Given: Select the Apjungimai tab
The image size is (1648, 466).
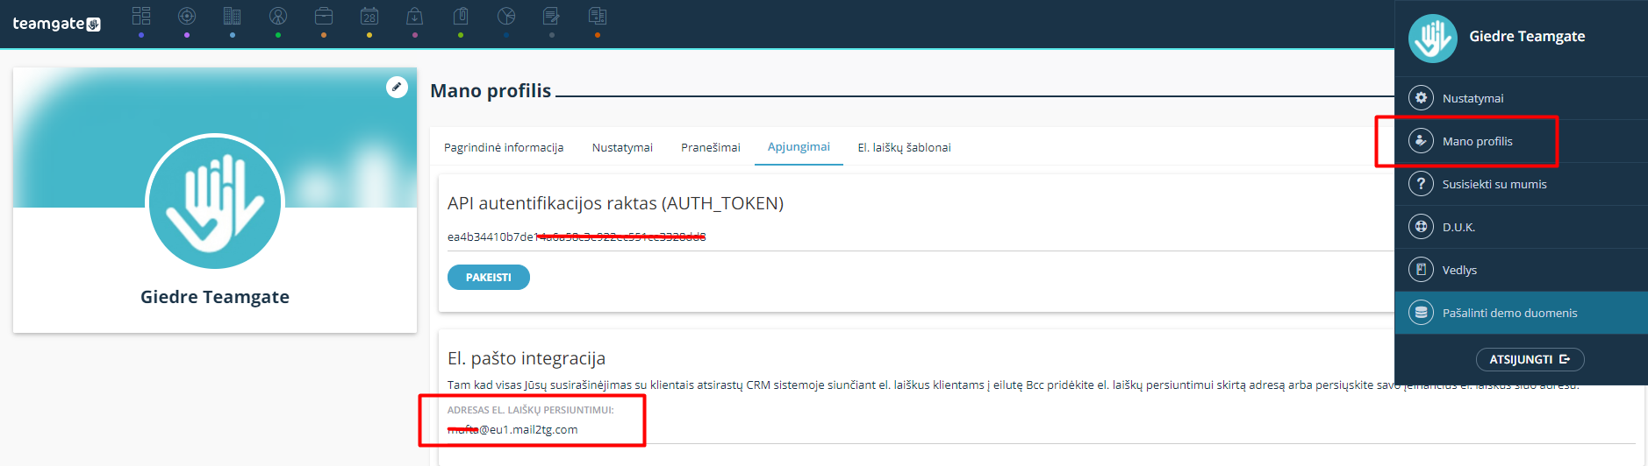Looking at the screenshot, I should [799, 146].
